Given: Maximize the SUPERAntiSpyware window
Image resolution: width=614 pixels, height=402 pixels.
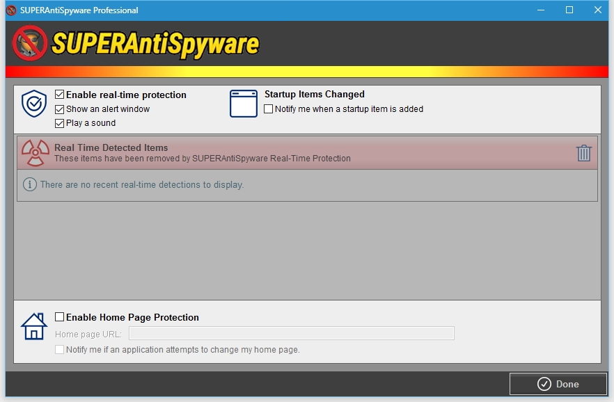Looking at the screenshot, I should (x=569, y=10).
